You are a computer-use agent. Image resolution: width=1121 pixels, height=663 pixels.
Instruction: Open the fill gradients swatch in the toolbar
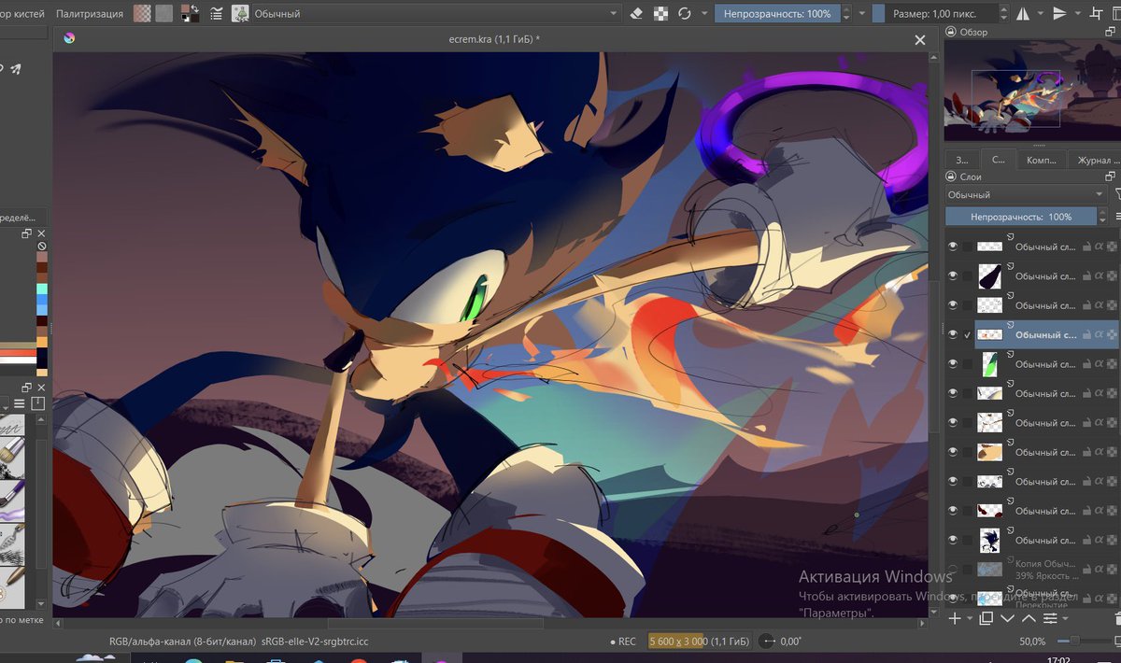[142, 13]
